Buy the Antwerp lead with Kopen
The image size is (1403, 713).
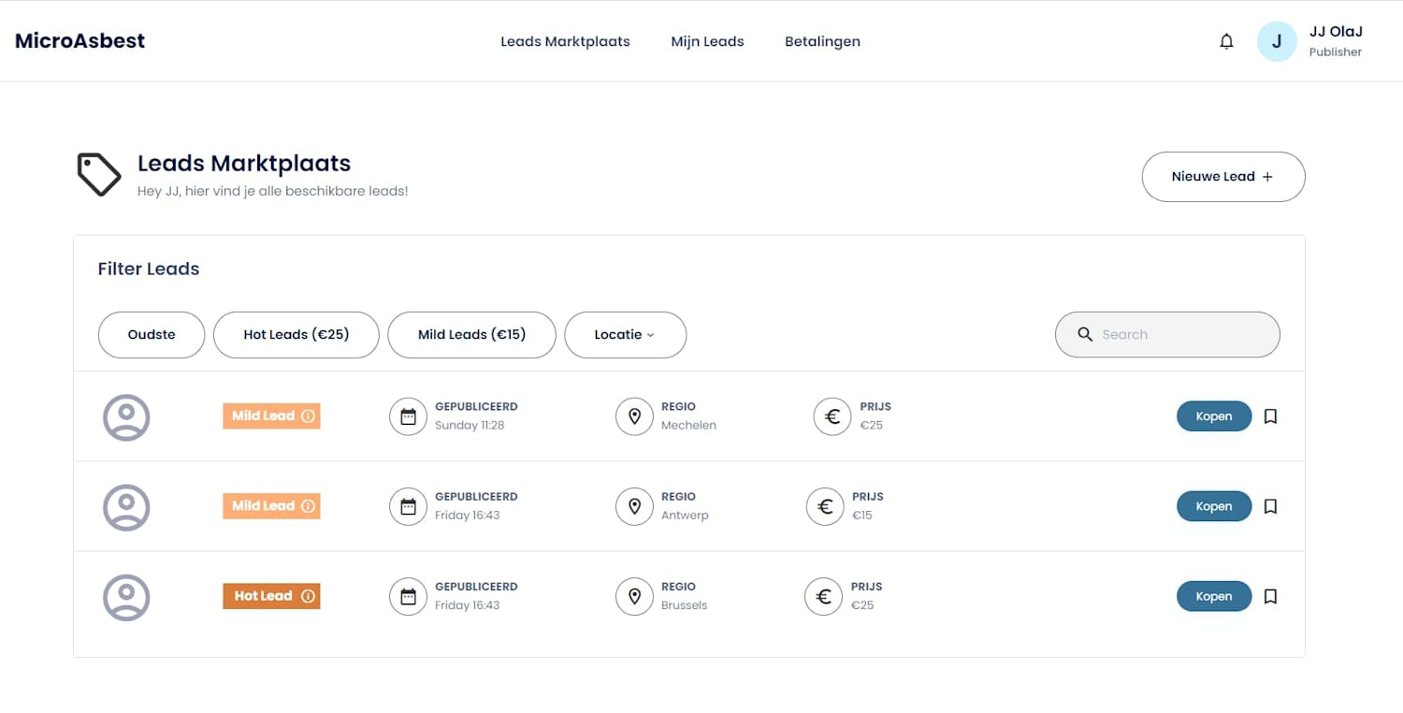click(1214, 506)
